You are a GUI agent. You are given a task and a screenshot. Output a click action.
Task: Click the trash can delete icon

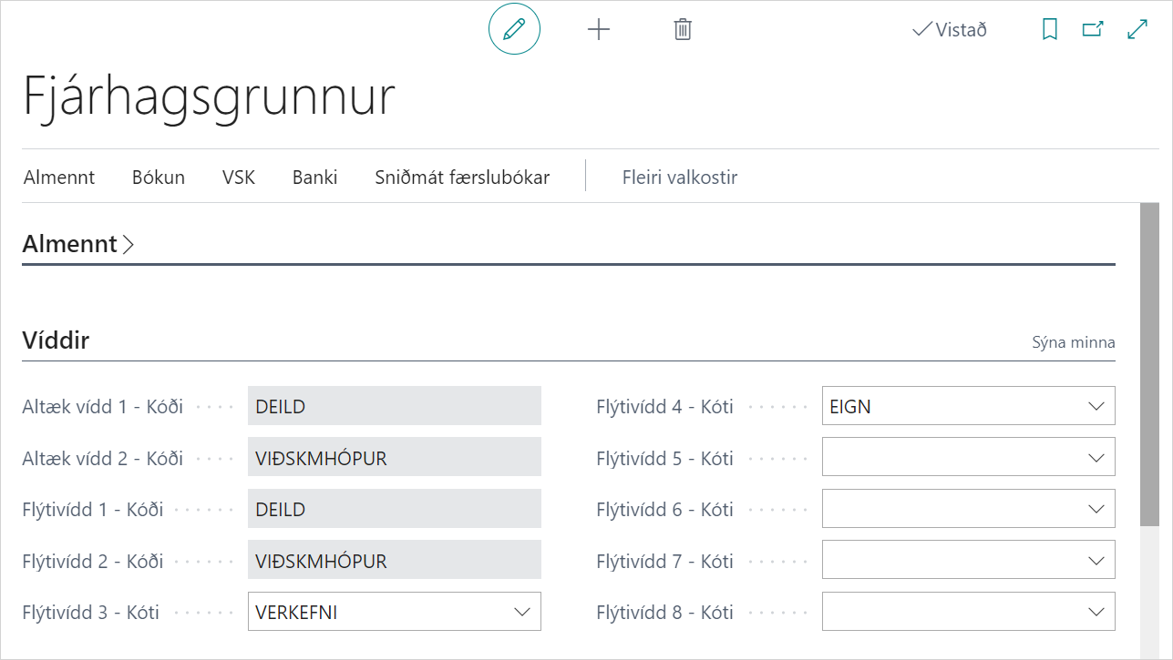pyautogui.click(x=683, y=30)
